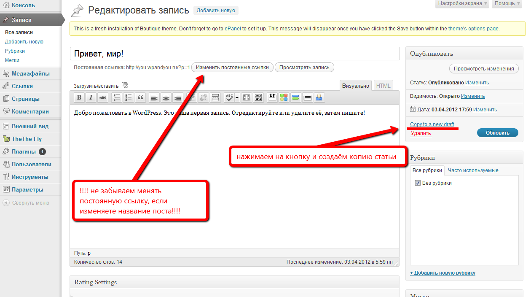Click the add media icon next to Загрузить/вставить
The height and width of the screenshot is (297, 531).
point(125,85)
